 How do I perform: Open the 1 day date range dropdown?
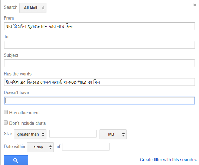click(x=40, y=147)
